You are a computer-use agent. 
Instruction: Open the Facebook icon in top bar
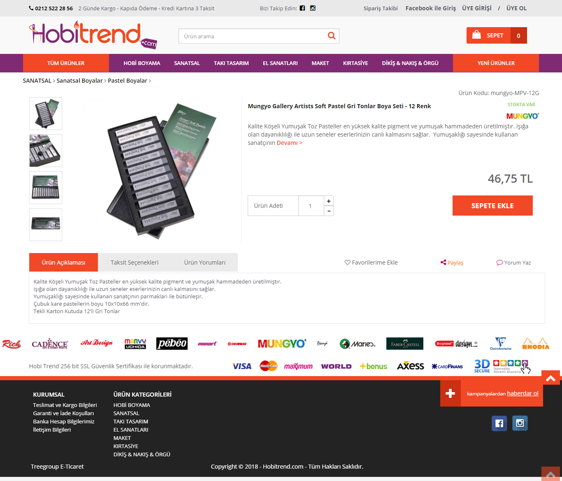coord(302,8)
